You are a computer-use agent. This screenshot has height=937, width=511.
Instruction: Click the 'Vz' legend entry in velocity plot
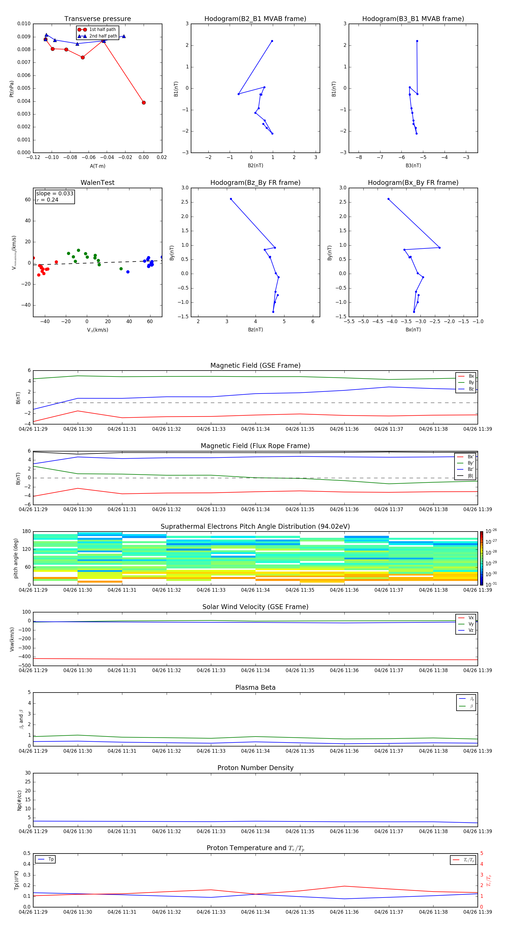click(x=466, y=630)
